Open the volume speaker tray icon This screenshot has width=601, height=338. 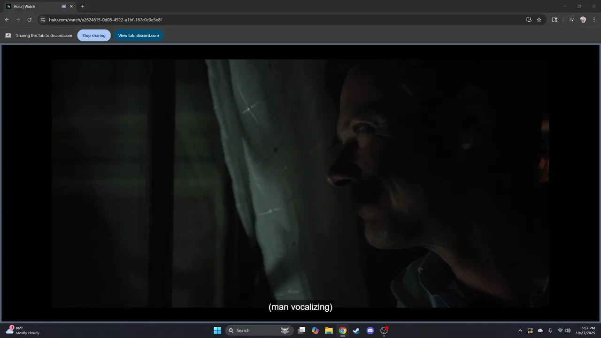pyautogui.click(x=568, y=330)
